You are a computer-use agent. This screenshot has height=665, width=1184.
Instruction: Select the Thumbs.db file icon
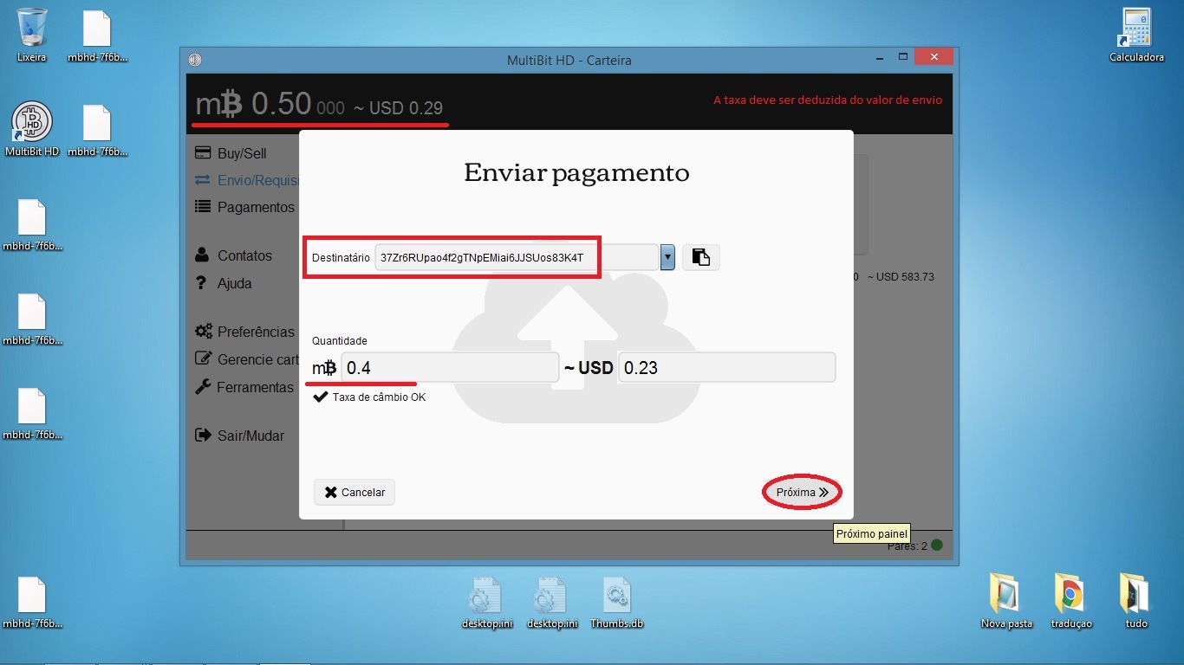[616, 597]
